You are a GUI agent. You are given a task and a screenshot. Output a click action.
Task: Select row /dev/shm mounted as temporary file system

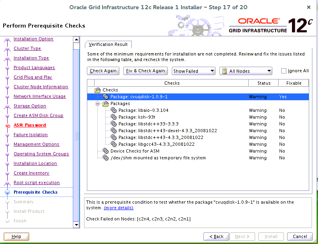[198, 158]
